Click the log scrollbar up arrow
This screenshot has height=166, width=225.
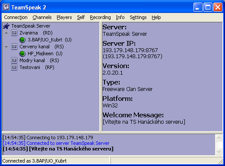[x=219, y=138]
